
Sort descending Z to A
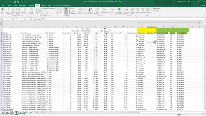[x=58, y=12]
